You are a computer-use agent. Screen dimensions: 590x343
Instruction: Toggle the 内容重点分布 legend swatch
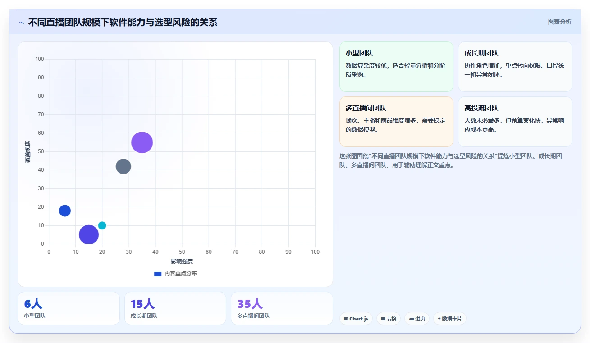(x=158, y=274)
